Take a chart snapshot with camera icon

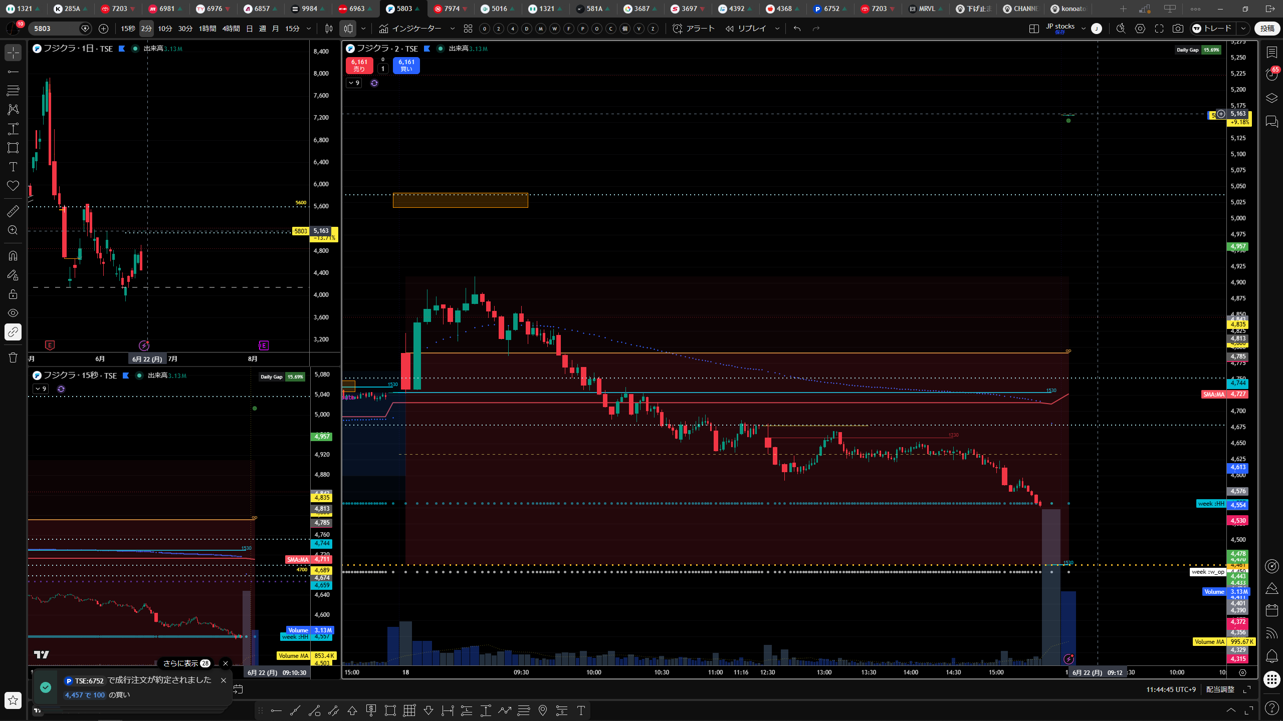[x=1178, y=29]
